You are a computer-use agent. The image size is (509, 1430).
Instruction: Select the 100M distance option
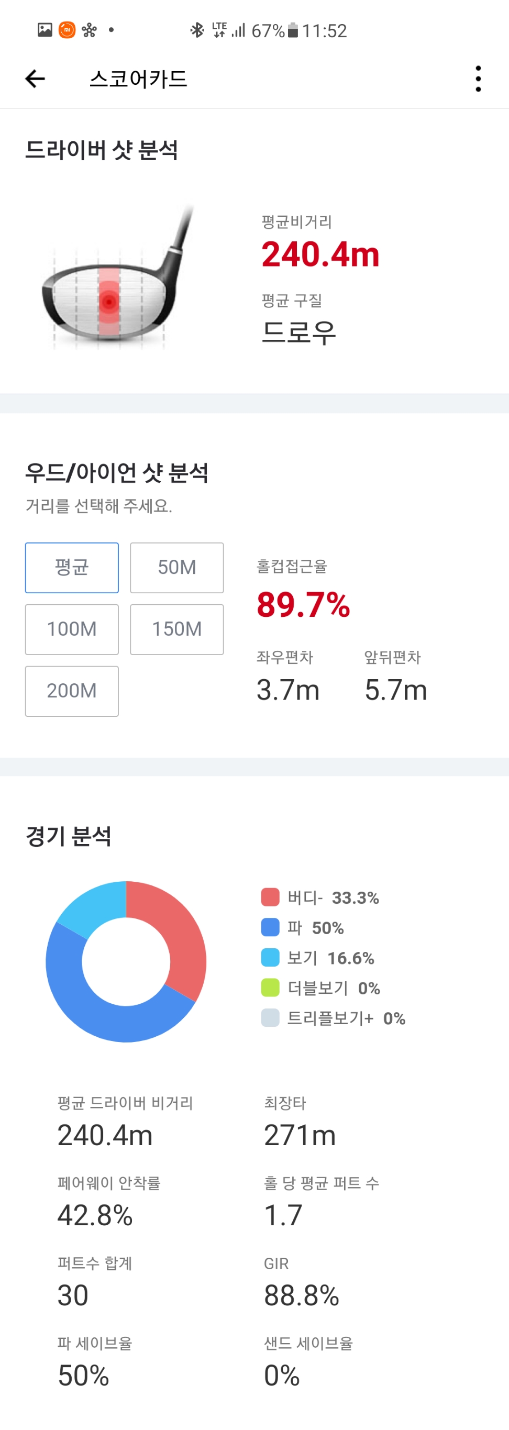(x=72, y=629)
